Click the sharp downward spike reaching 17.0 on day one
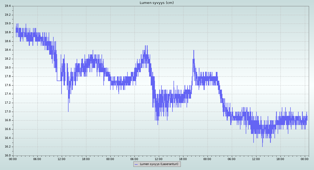The image size is (314, 170). click(x=68, y=111)
